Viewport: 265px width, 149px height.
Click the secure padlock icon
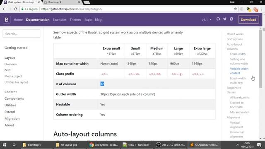(x=22, y=9)
